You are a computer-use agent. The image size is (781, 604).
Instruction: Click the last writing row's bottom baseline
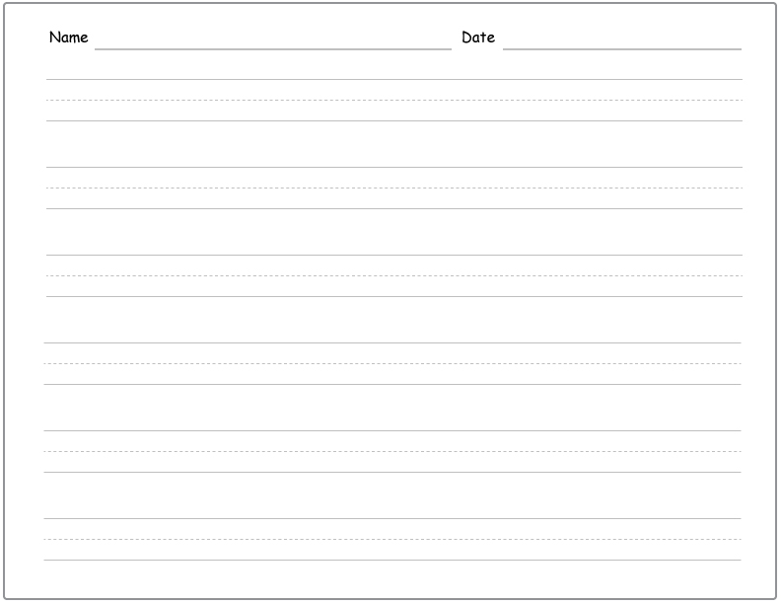pyautogui.click(x=392, y=561)
